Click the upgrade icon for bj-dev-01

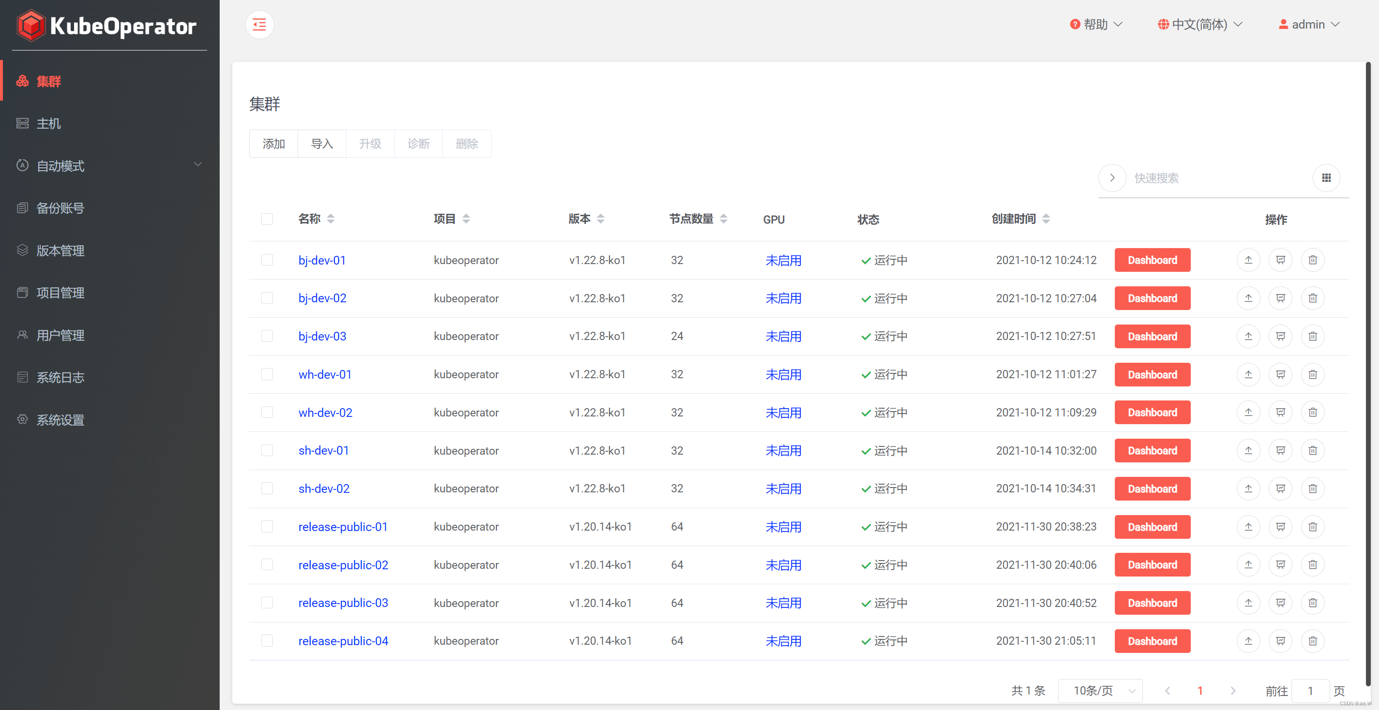1248,260
